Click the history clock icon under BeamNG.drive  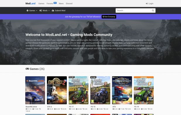[40, 109]
